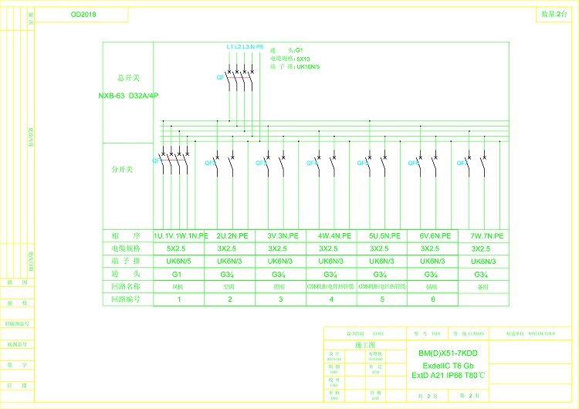Select the QF main breaker symbol
This screenshot has width=579, height=409.
click(x=241, y=77)
